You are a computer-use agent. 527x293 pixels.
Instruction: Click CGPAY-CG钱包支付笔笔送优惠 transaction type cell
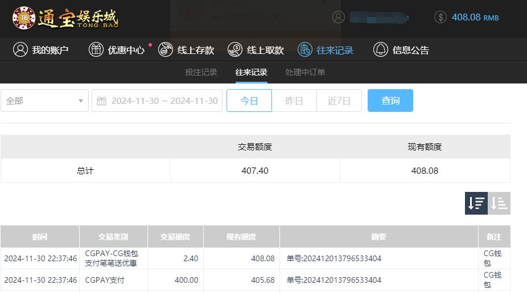click(113, 258)
